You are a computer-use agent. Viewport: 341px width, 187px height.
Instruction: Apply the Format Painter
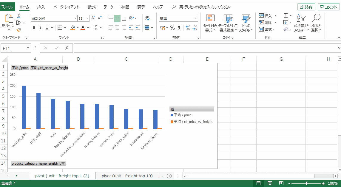point(18,29)
